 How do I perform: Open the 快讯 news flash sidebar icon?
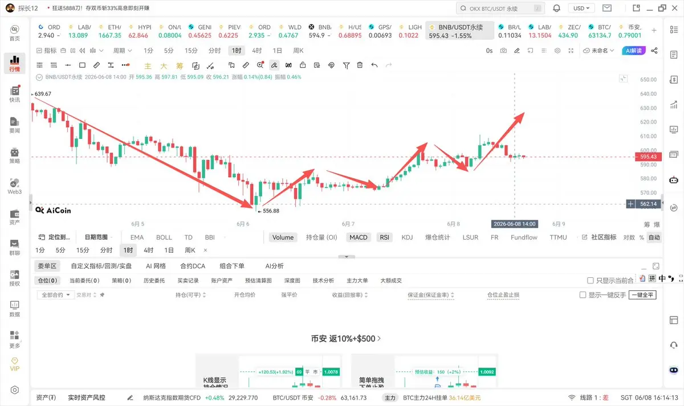15,95
